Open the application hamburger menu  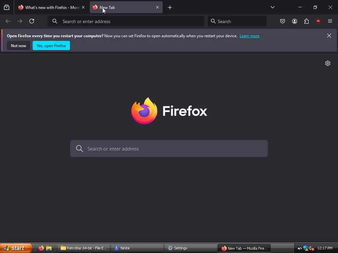point(330,21)
